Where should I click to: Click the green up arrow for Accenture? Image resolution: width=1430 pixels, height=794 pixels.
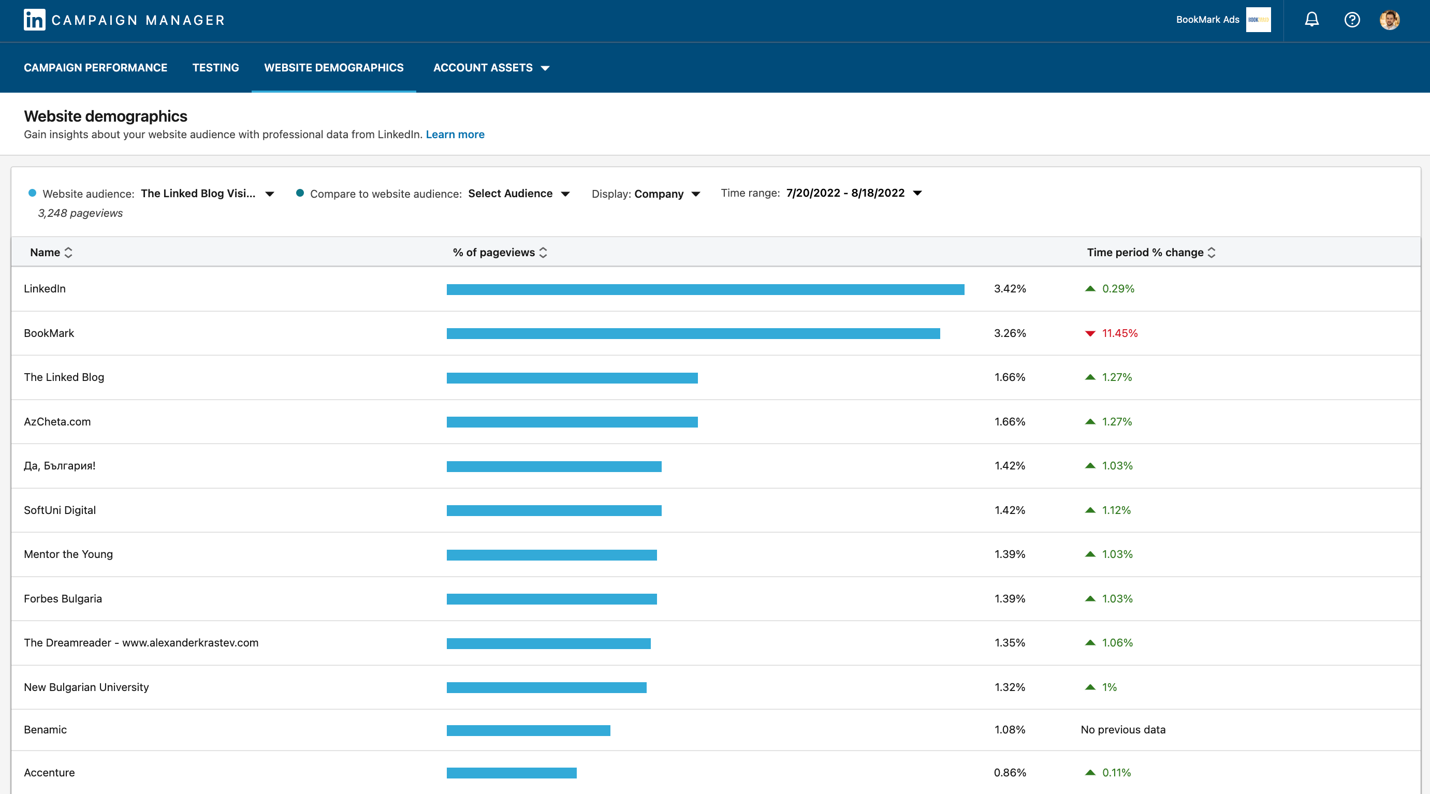1090,772
